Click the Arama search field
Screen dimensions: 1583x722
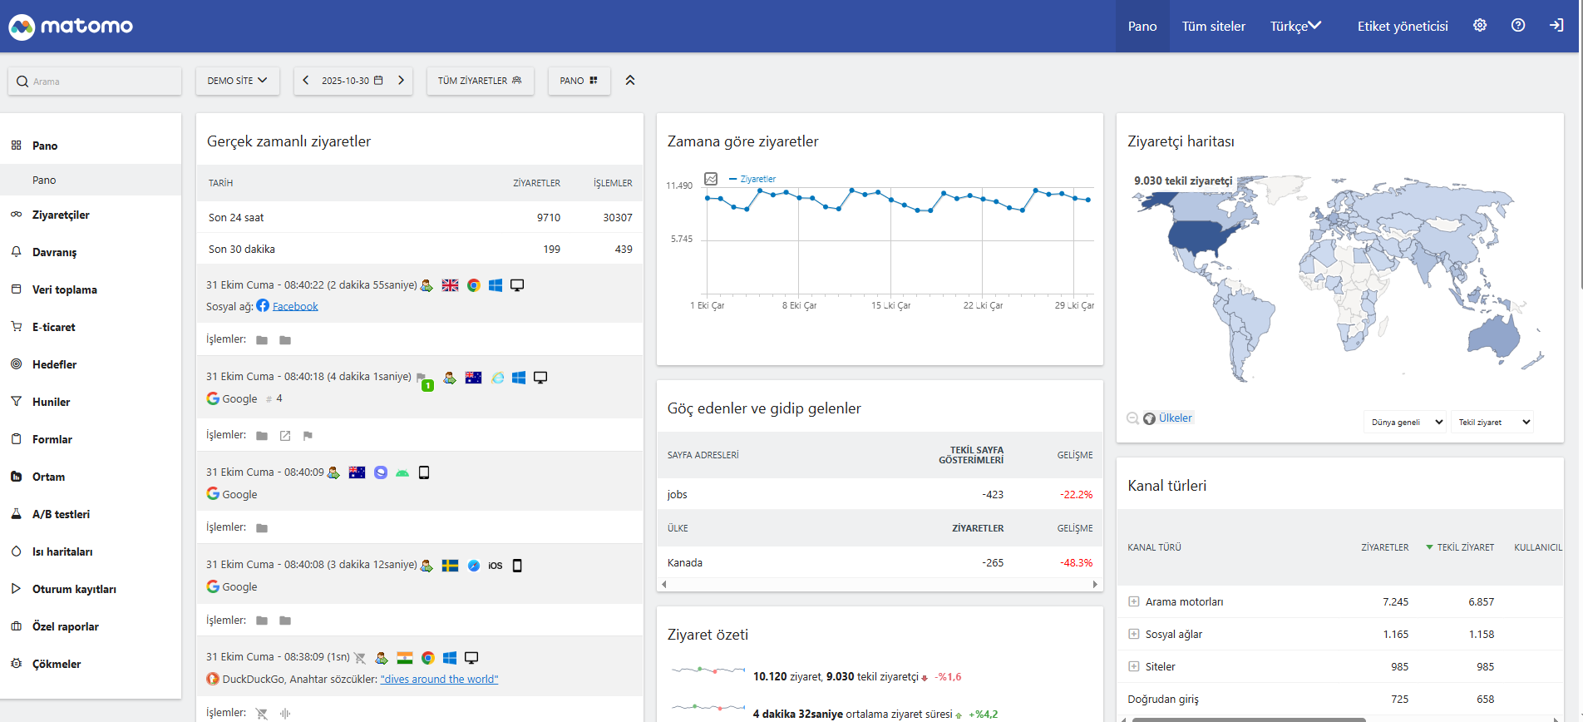[95, 82]
